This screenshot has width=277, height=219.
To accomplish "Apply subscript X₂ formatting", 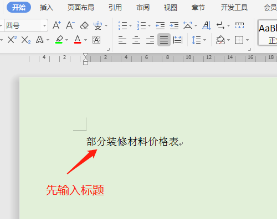I will 26,40.
